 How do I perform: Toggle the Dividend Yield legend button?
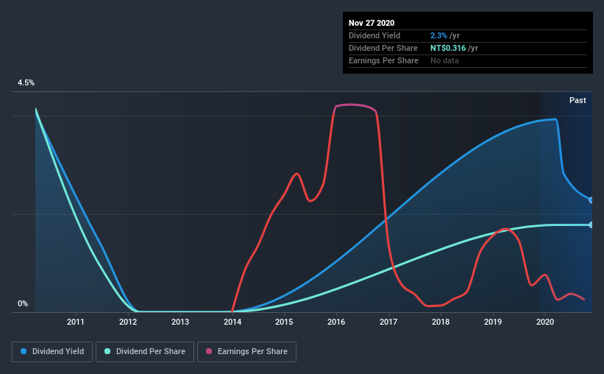pyautogui.click(x=52, y=352)
